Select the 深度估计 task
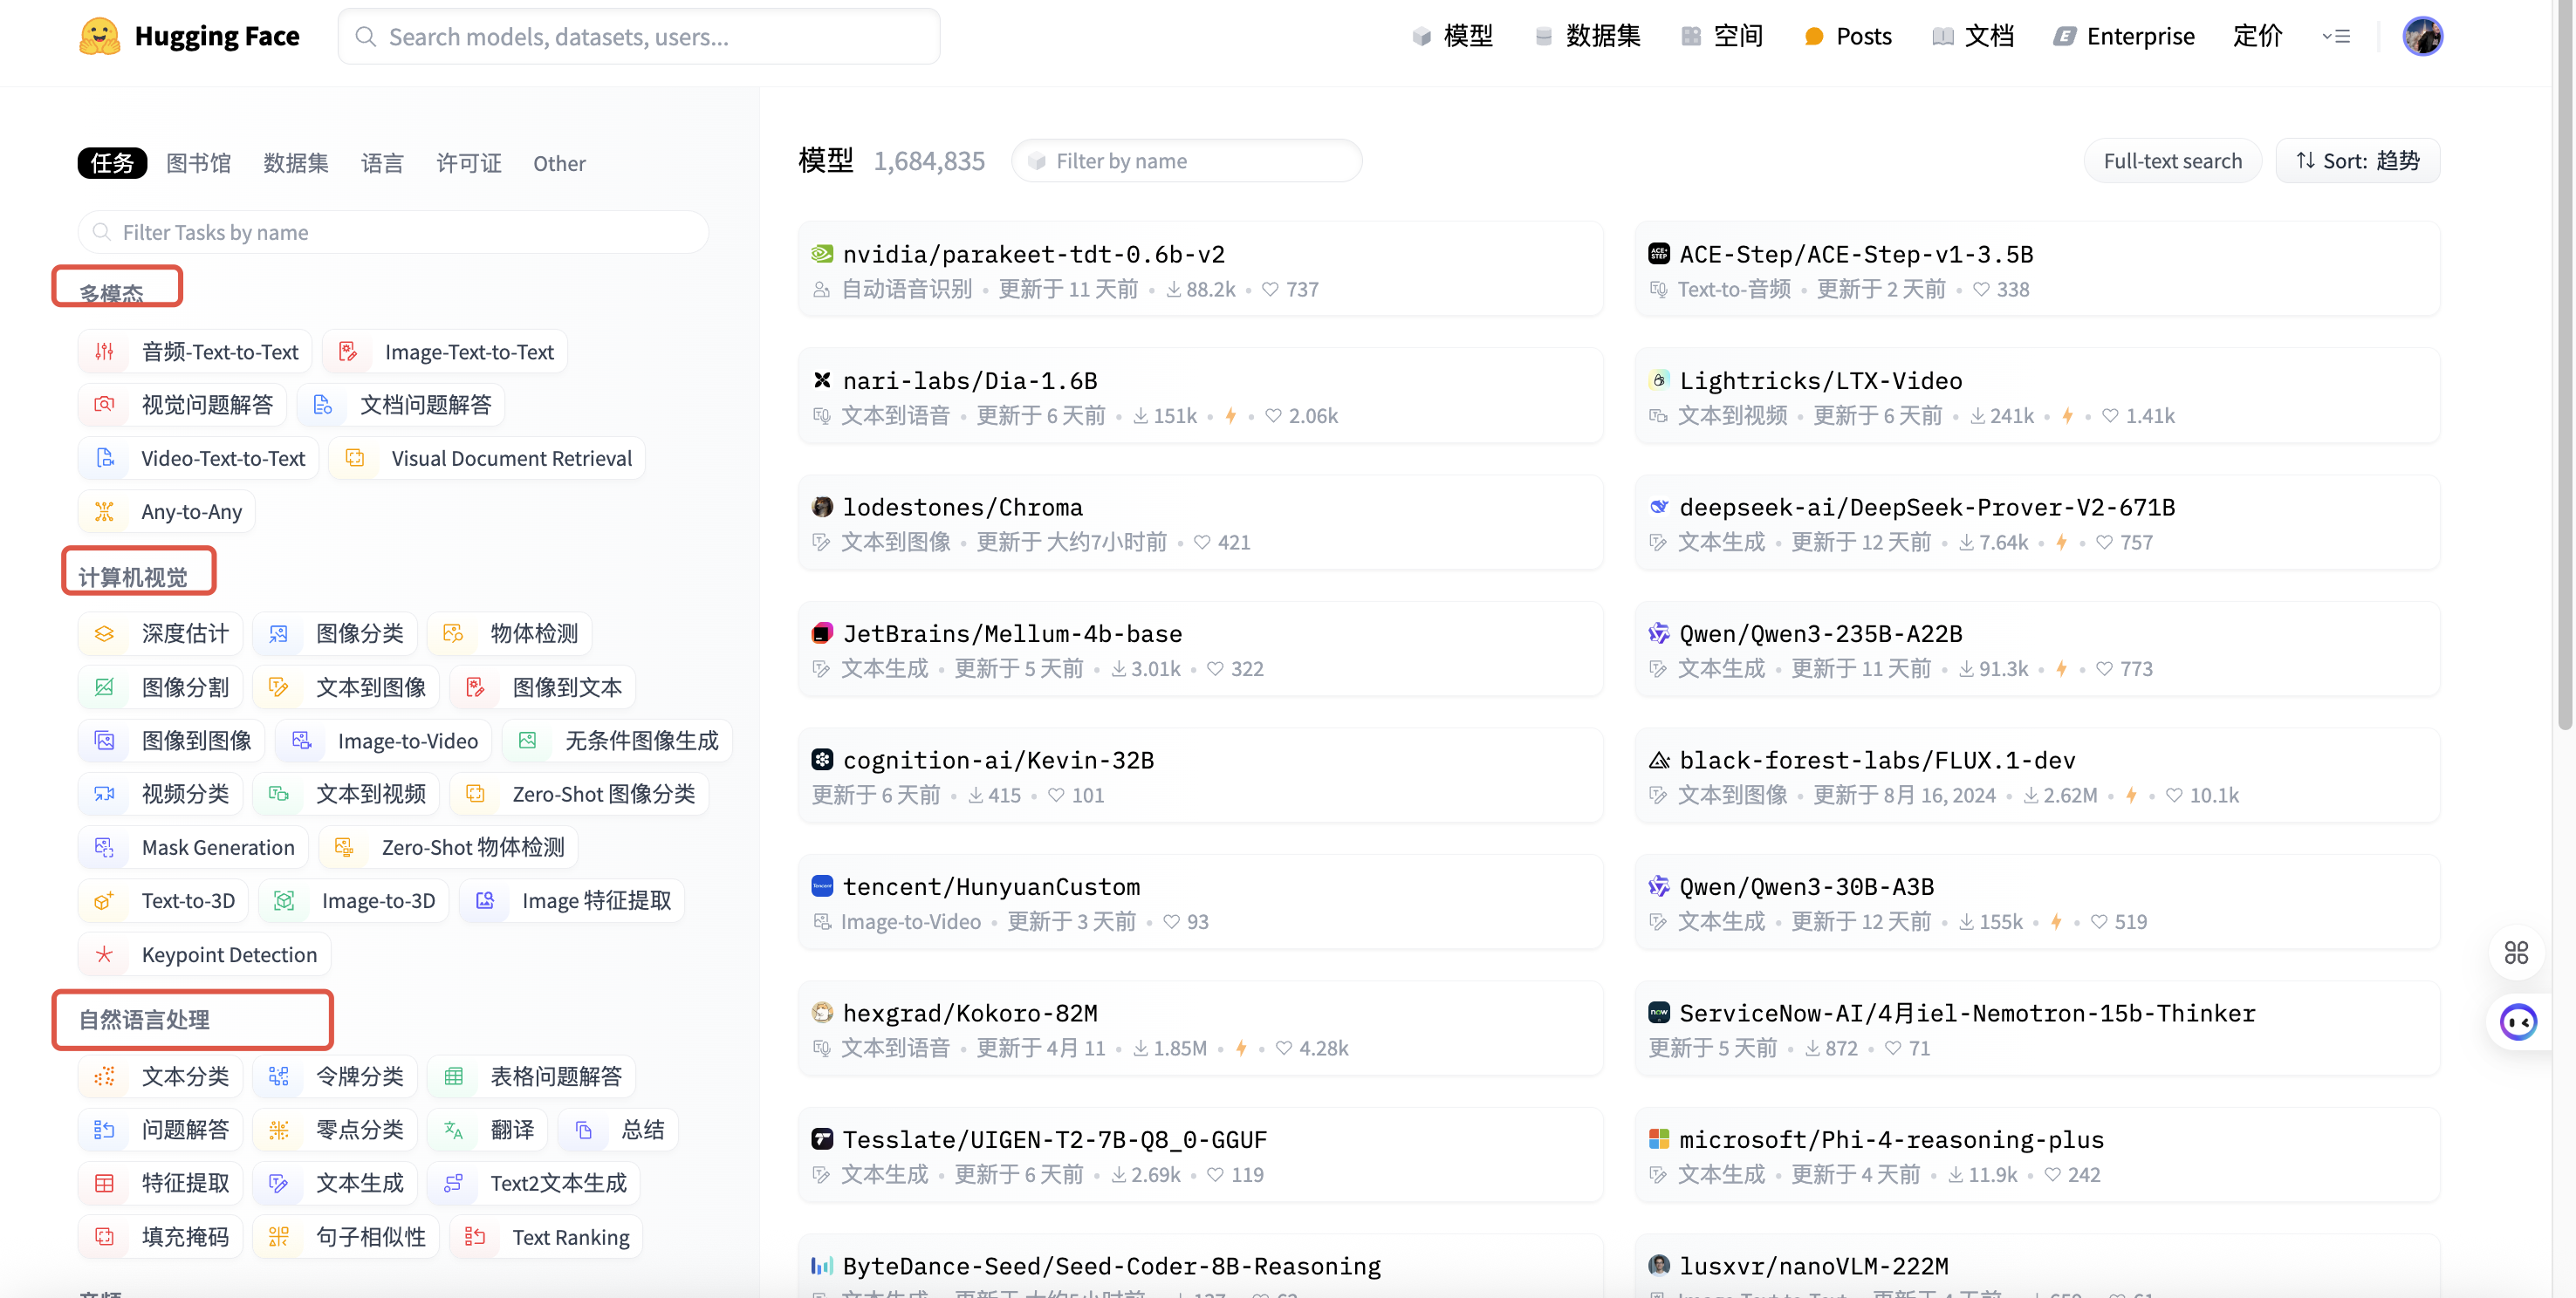This screenshot has width=2576, height=1298. coord(160,633)
